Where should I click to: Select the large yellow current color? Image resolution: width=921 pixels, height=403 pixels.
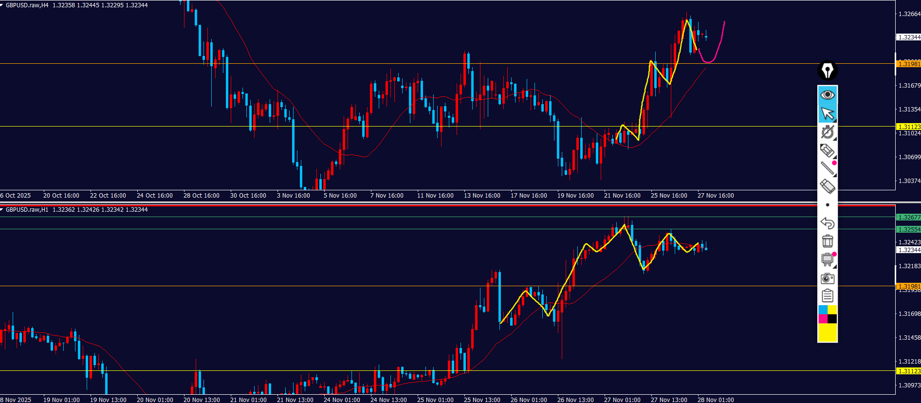(x=827, y=333)
